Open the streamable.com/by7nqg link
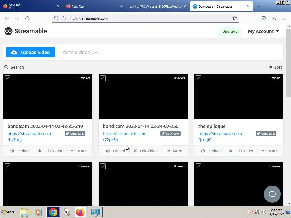 coord(29,137)
